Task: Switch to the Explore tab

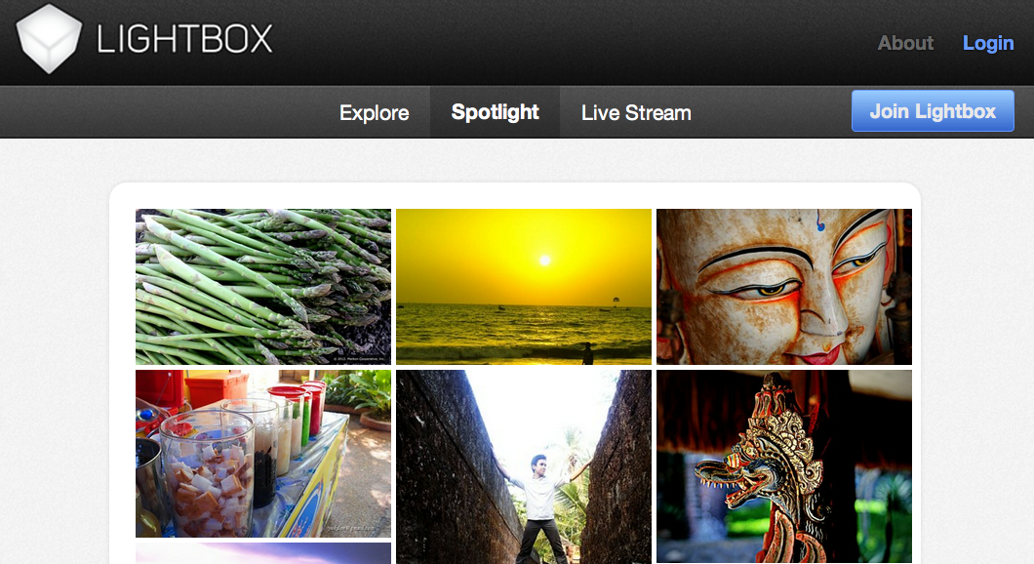Action: coord(374,113)
